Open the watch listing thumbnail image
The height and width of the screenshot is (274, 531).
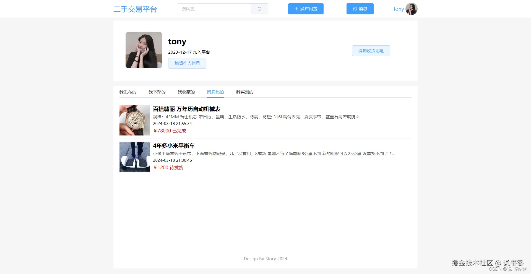pos(134,120)
